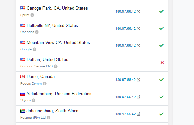Open IP 180.97.66.42 for Johannesburg

[x=126, y=114]
